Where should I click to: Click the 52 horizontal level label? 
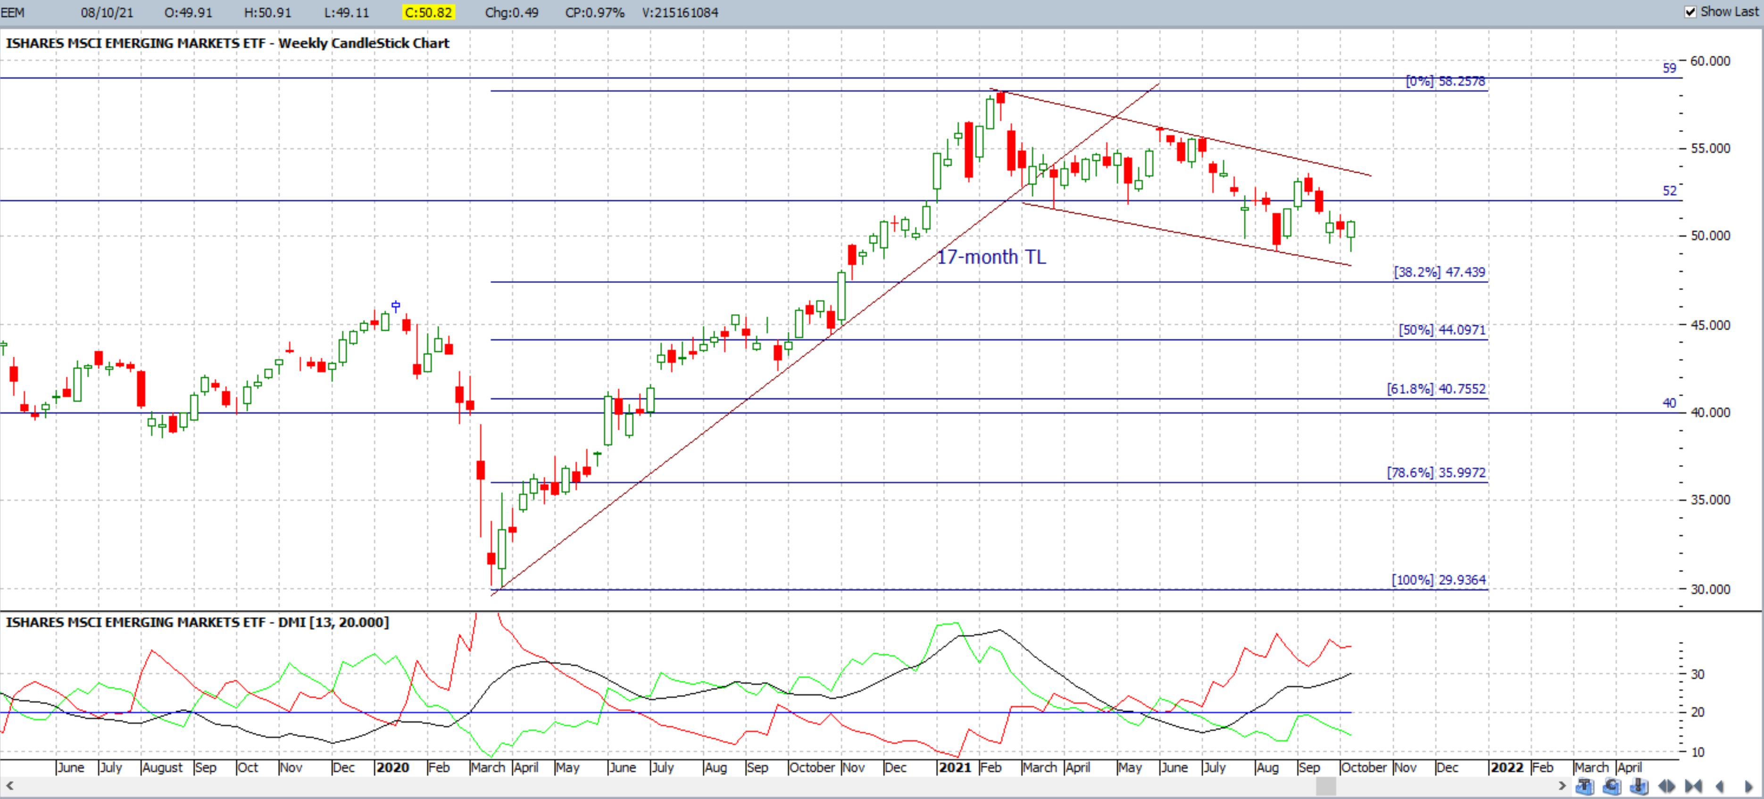1670,191
